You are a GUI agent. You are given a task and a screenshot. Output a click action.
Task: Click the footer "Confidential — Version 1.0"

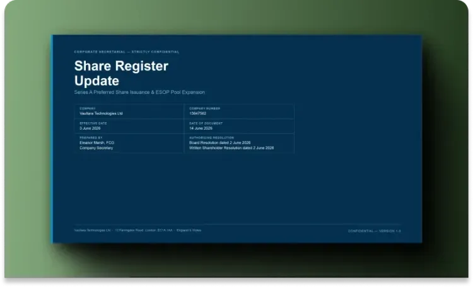tap(375, 231)
